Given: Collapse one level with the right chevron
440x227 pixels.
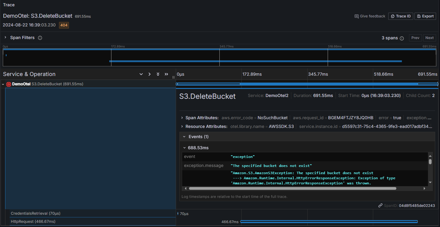Looking at the screenshot, I should 149,74.
